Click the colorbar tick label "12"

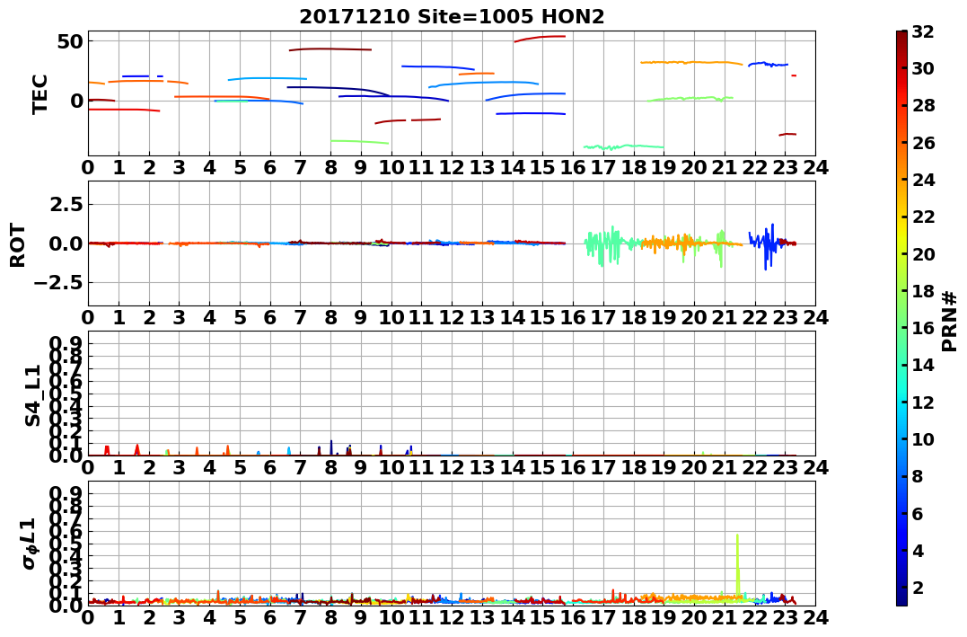[x=923, y=402]
